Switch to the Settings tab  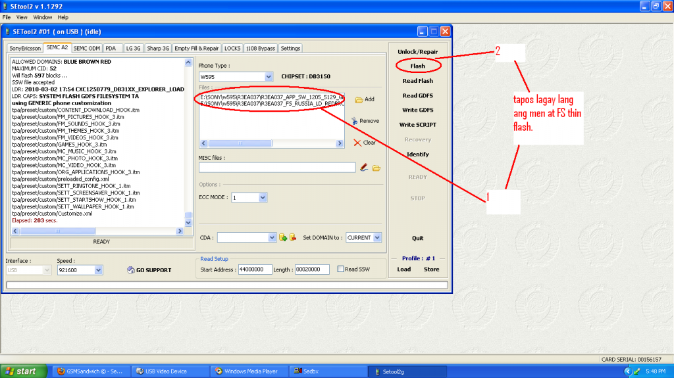click(290, 49)
